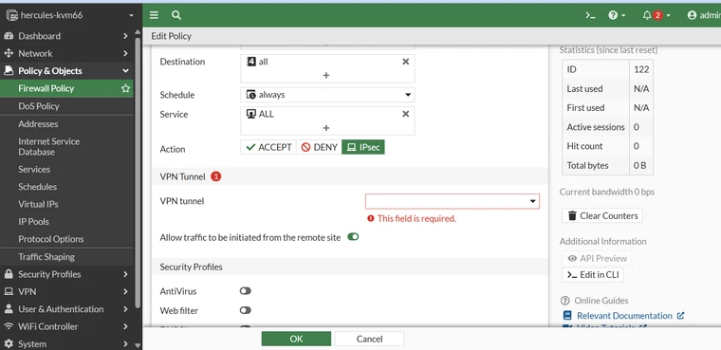The height and width of the screenshot is (350, 721).
Task: Expand the Dashboard menu
Action: tap(125, 36)
